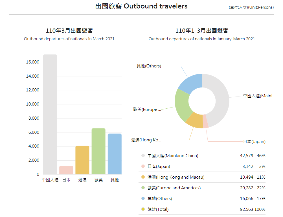Image resolution: width=283 pixels, height=217 pixels.
Task: Click the 總計(Total) legend row text
Action: click(x=158, y=209)
